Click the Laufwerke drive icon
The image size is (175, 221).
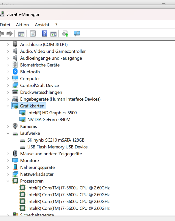[15, 134]
